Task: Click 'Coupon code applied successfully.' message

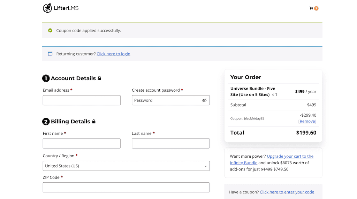Action: click(89, 31)
